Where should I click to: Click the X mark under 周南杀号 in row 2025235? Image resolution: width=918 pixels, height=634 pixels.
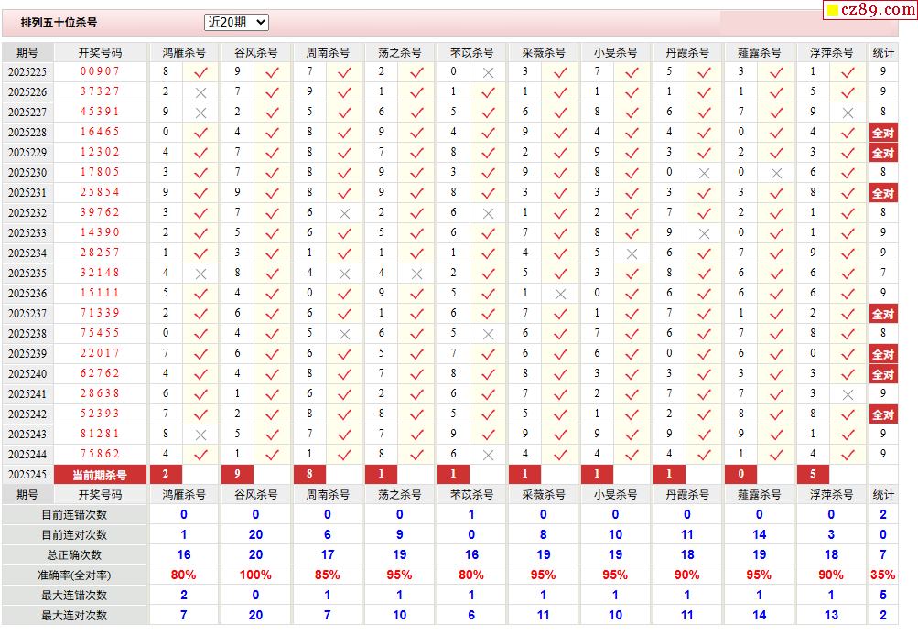point(344,274)
